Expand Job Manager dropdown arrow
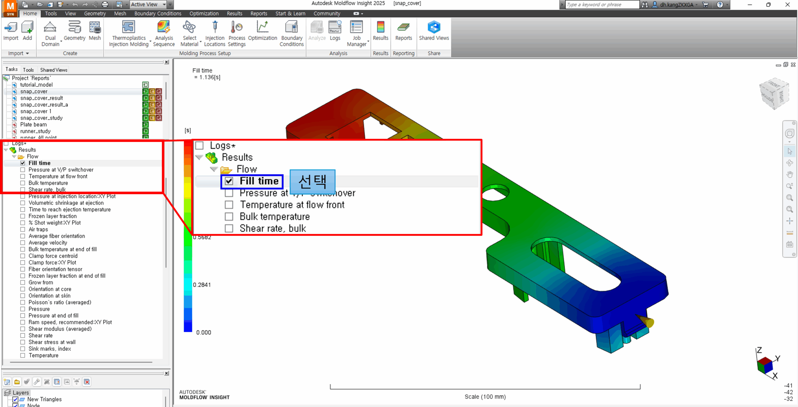 (x=368, y=42)
